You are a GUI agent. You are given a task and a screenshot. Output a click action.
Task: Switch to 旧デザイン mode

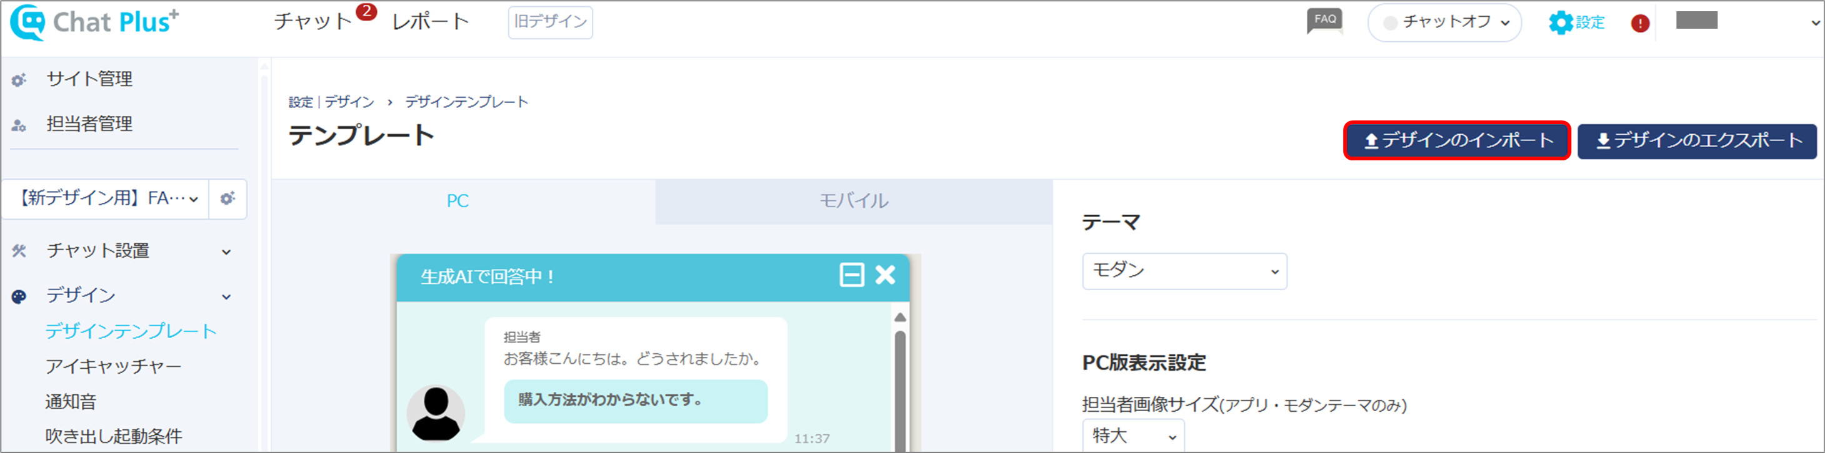coord(550,22)
